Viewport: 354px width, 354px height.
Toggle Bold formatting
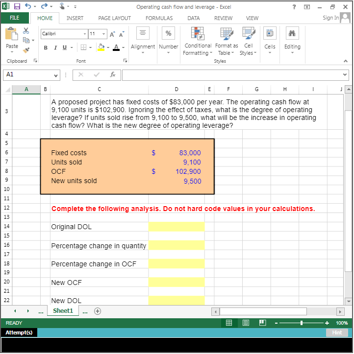(46, 47)
